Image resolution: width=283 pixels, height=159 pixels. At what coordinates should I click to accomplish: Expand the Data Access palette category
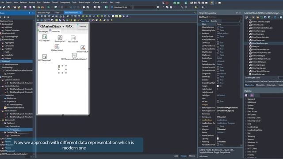[246, 112]
